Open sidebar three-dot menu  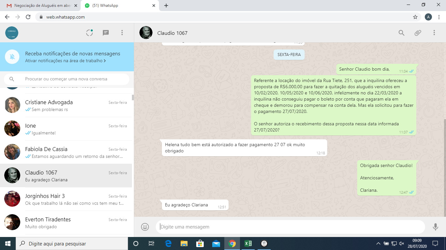pyautogui.click(x=122, y=33)
